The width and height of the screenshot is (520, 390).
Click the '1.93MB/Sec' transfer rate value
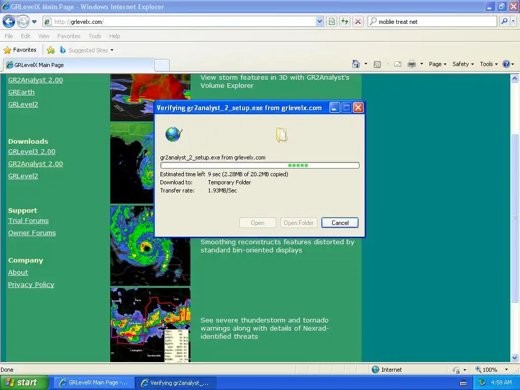point(222,190)
